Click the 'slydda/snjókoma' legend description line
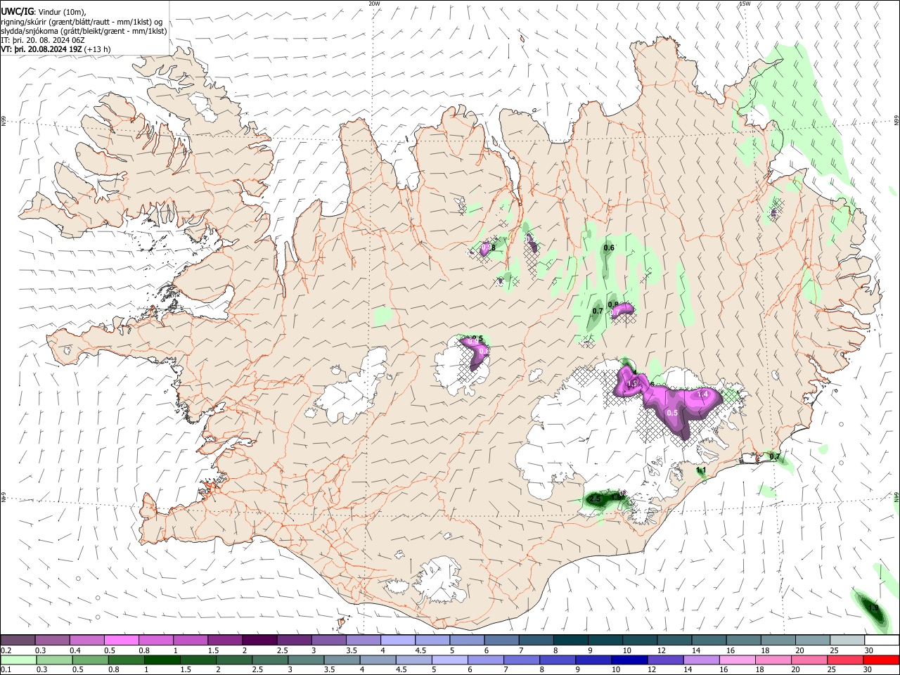 (x=84, y=31)
